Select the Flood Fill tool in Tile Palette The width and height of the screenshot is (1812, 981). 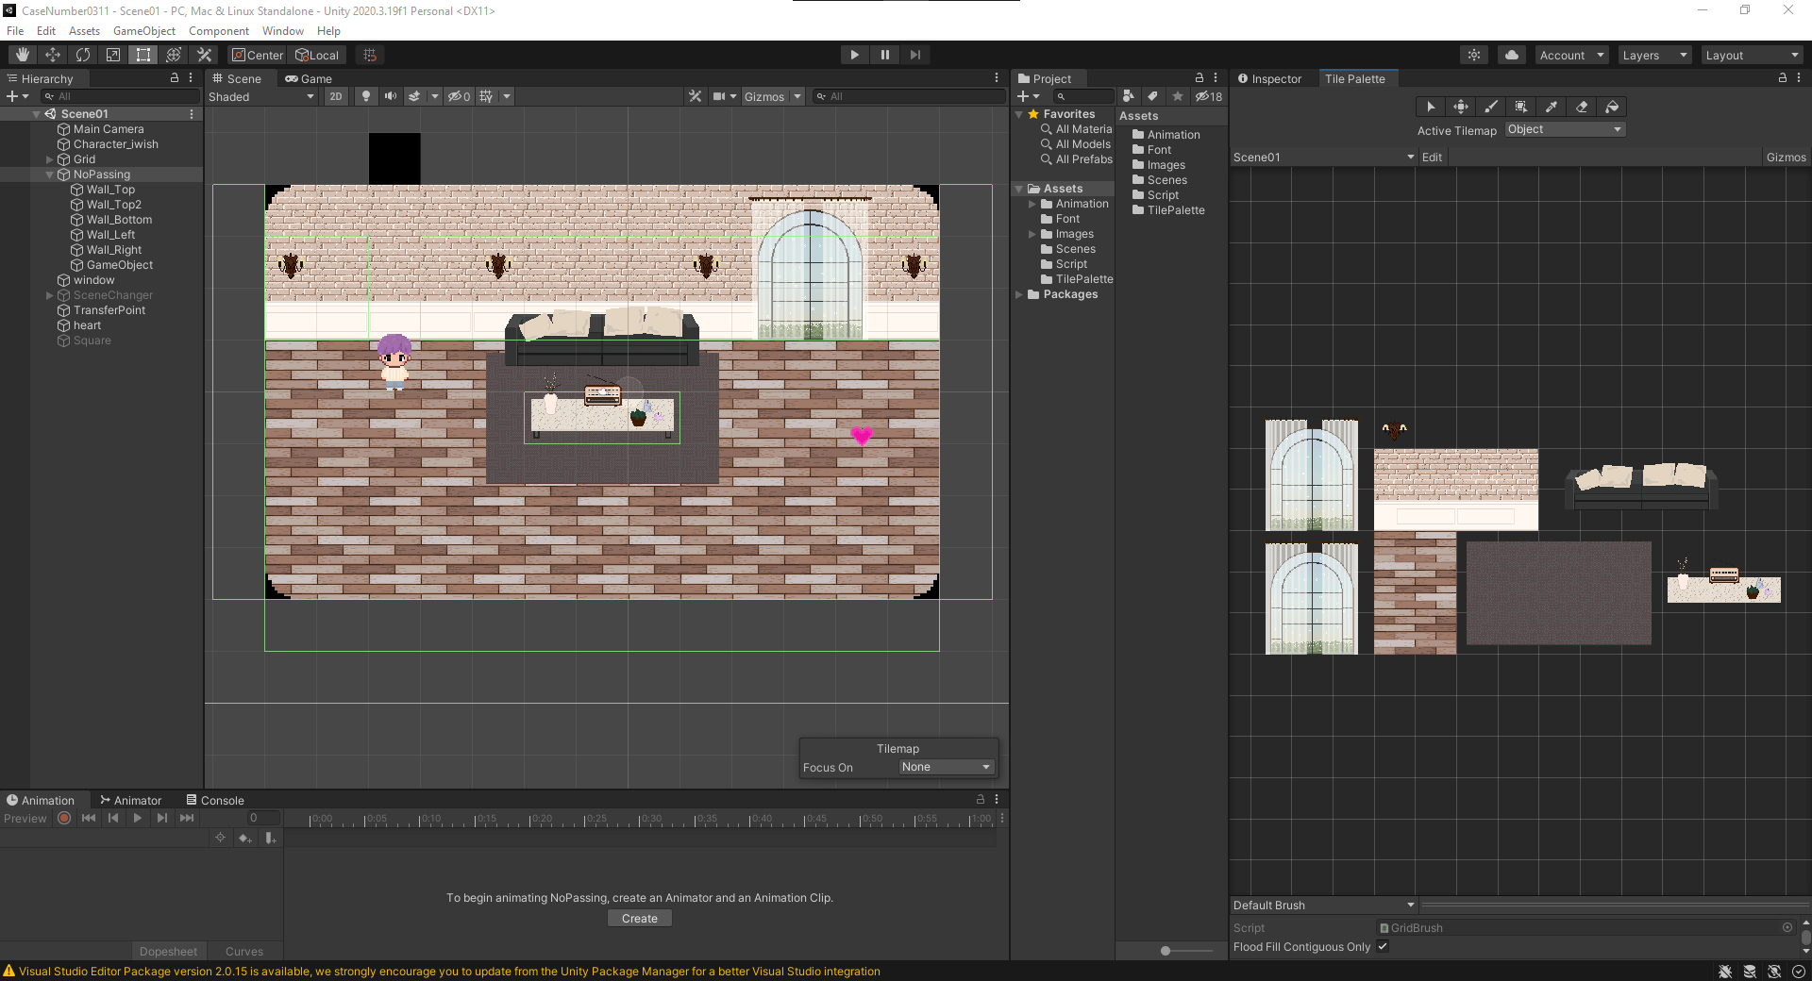(x=1612, y=107)
